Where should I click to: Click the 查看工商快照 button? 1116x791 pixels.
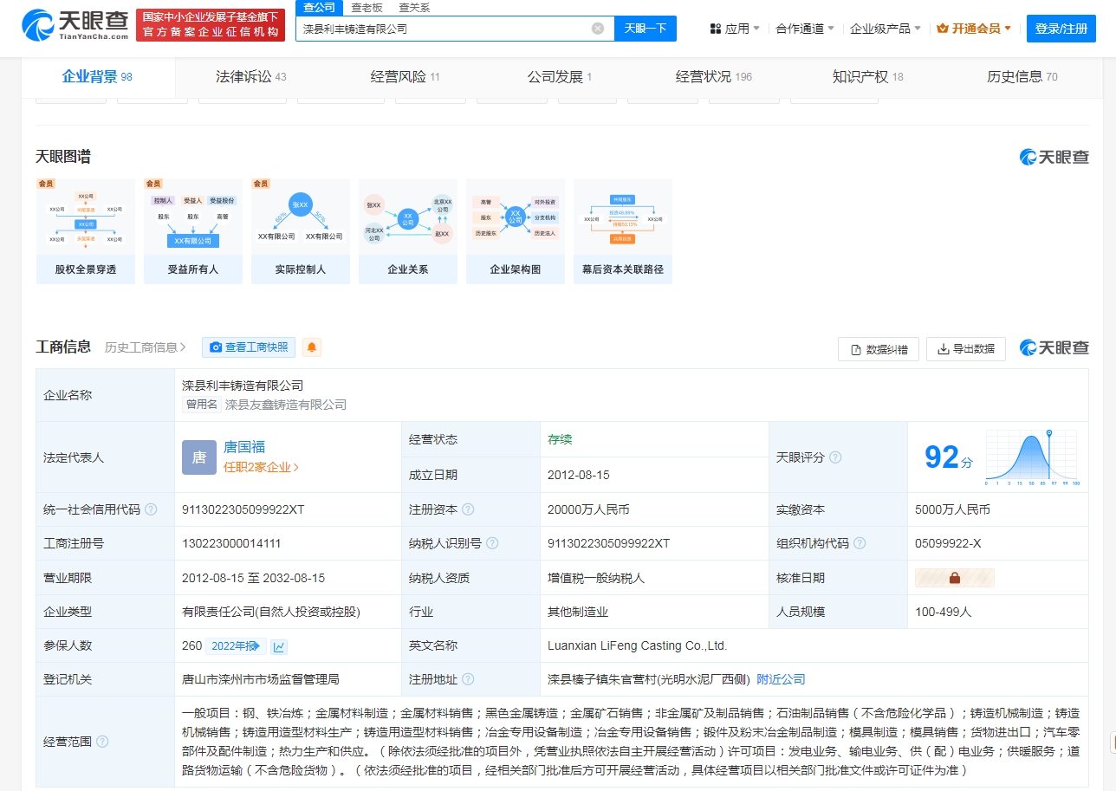(x=249, y=347)
